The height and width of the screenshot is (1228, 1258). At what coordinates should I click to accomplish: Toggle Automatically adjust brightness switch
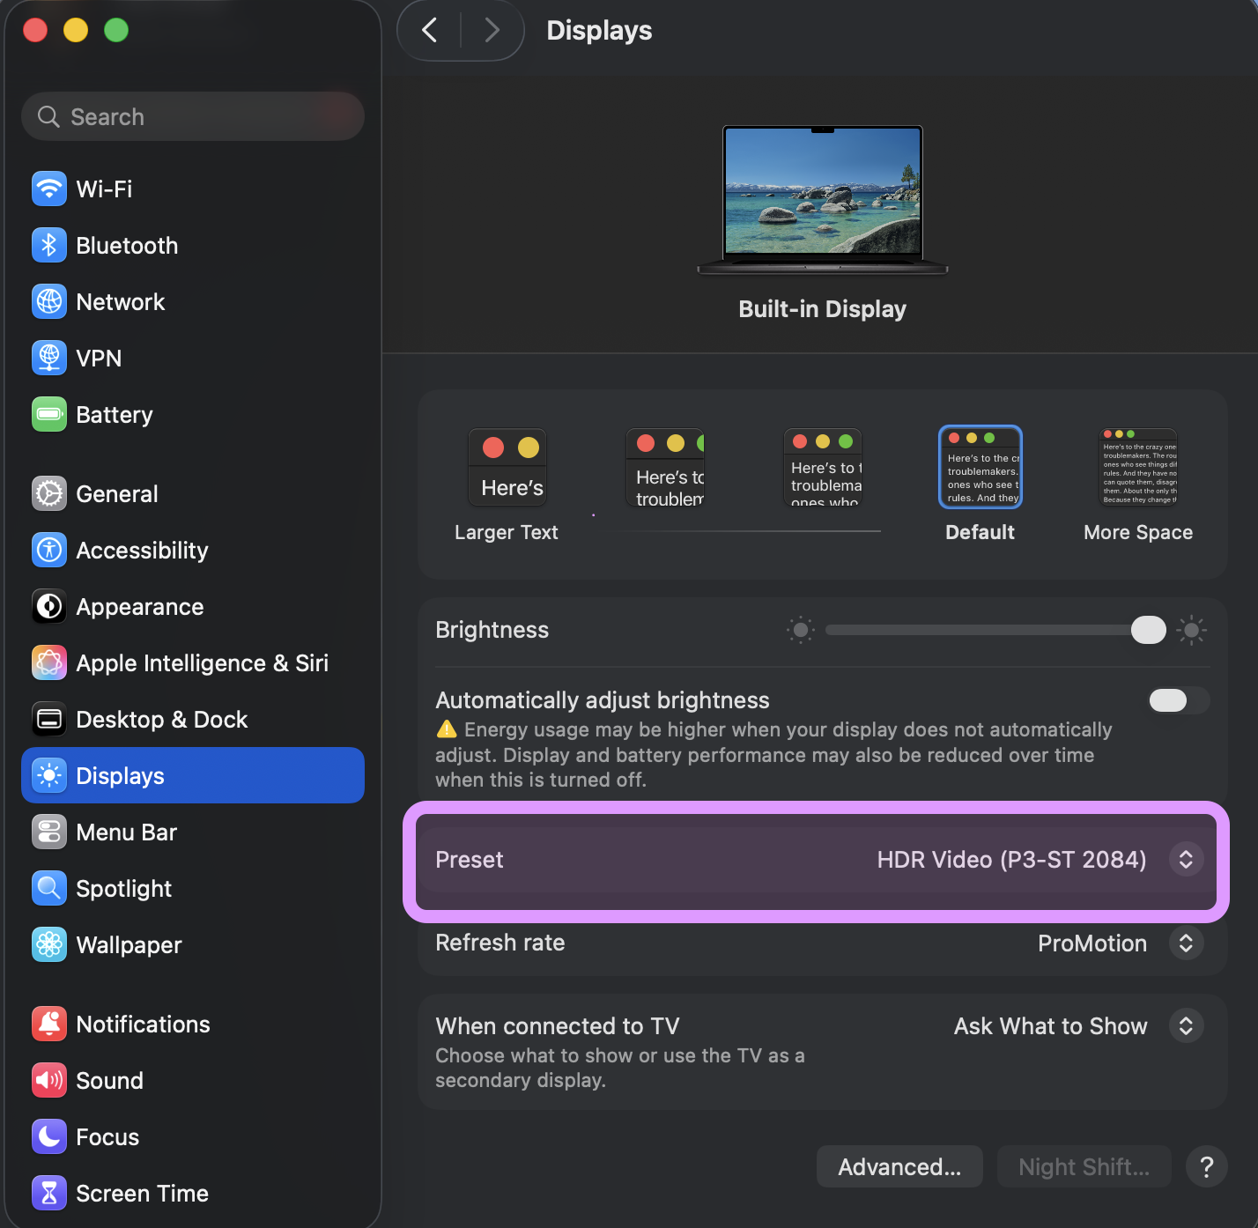point(1179,700)
